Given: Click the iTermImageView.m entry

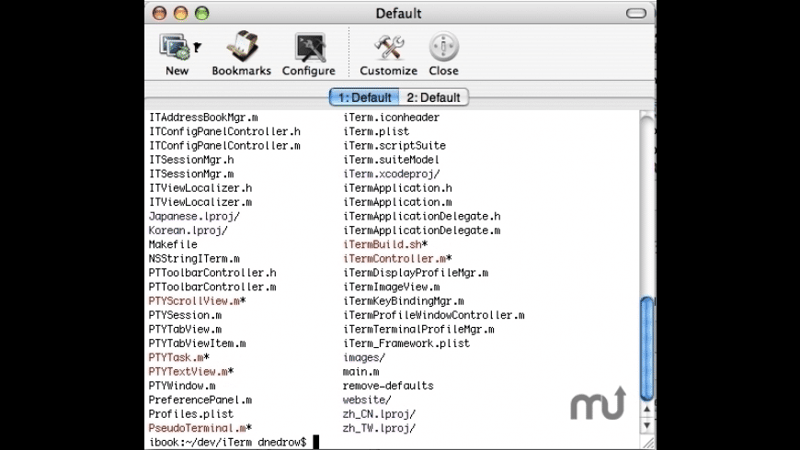Looking at the screenshot, I should click(x=392, y=287).
